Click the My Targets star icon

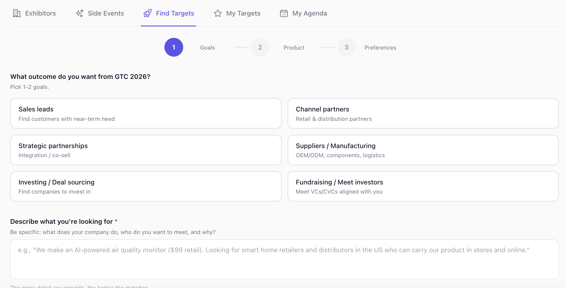[x=218, y=13]
